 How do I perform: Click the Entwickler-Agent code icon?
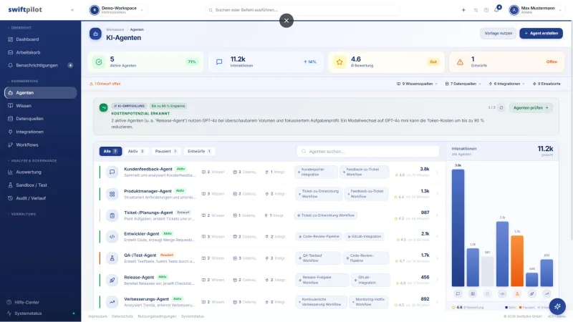[x=112, y=237]
